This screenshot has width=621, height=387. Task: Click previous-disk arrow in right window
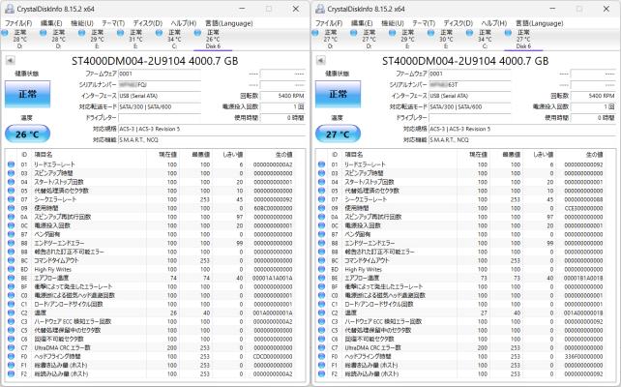tap(320, 60)
